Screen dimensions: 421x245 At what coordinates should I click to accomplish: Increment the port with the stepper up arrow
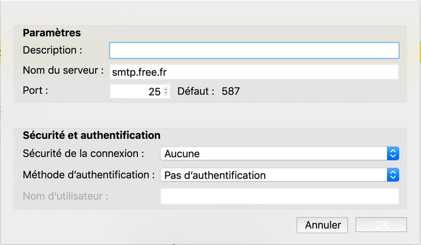166,89
